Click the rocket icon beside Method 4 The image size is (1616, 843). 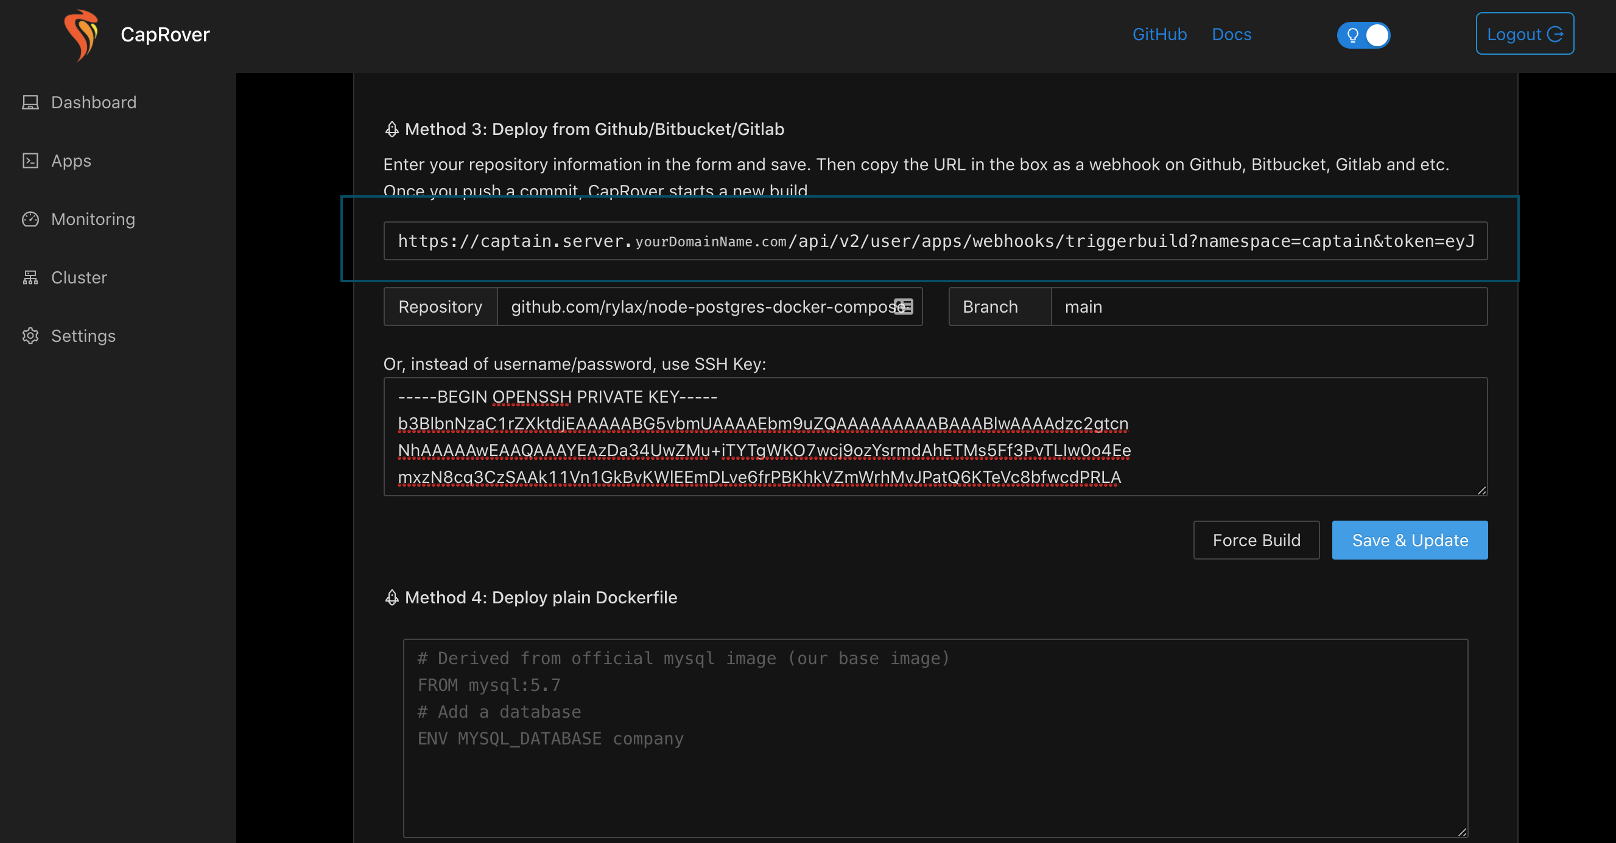coord(392,598)
